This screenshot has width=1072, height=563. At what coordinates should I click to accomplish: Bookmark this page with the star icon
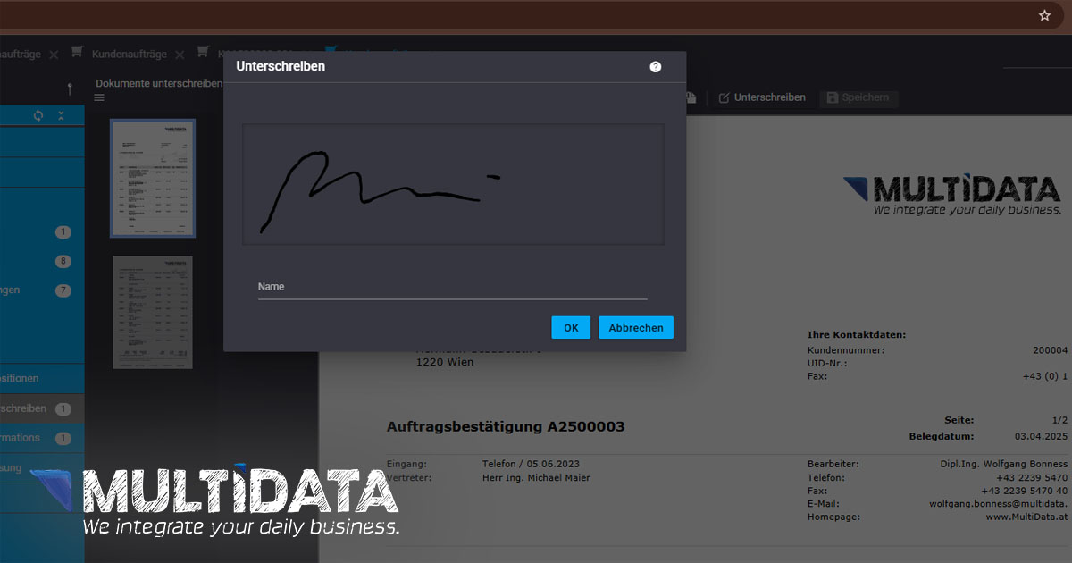1044,15
